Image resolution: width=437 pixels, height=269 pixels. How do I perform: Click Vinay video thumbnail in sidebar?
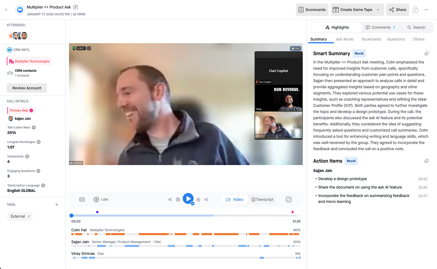point(279,98)
